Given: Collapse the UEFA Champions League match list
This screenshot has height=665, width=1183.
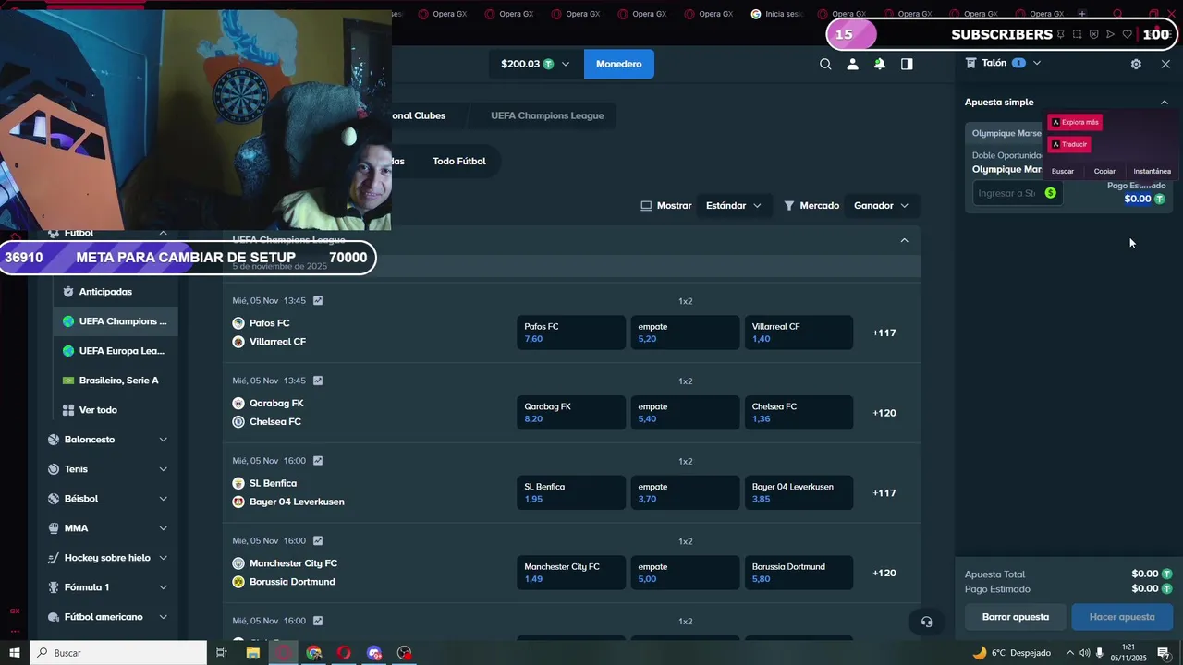Looking at the screenshot, I should click(904, 240).
